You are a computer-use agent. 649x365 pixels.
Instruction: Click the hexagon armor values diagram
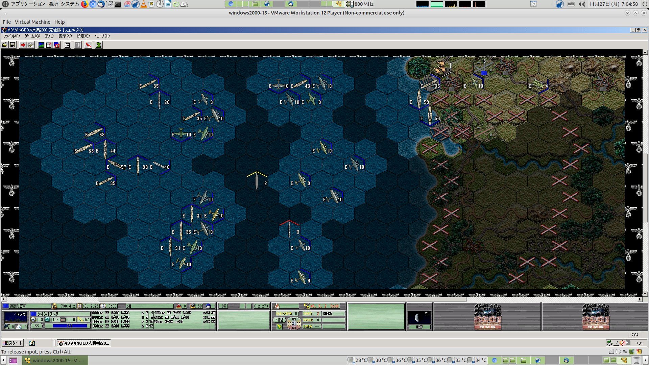click(294, 324)
